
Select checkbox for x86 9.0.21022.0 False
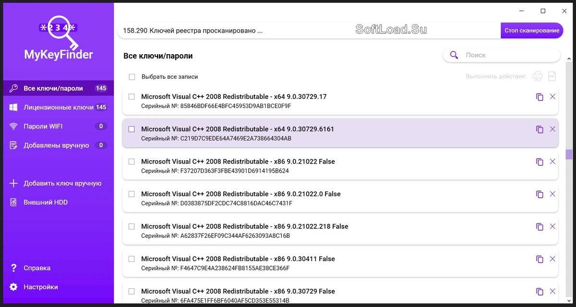pyautogui.click(x=132, y=194)
